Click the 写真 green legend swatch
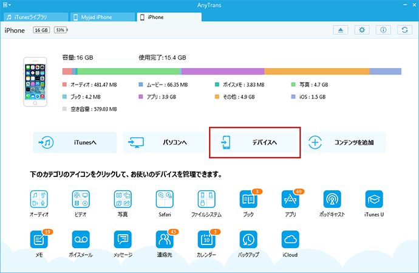The image size is (419, 273). click(293, 85)
